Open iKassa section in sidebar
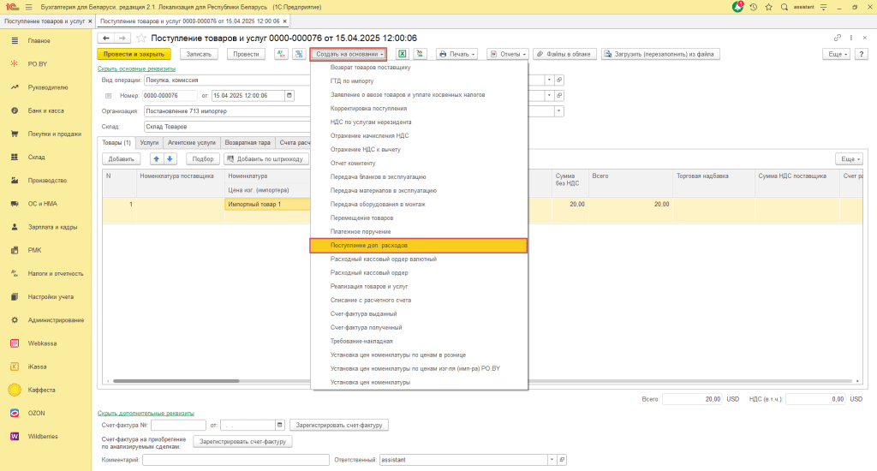 coord(37,367)
